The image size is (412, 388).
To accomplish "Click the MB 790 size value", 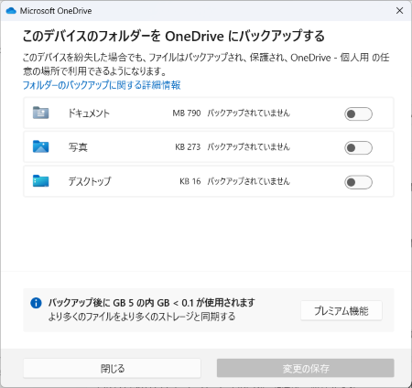I will (x=187, y=113).
